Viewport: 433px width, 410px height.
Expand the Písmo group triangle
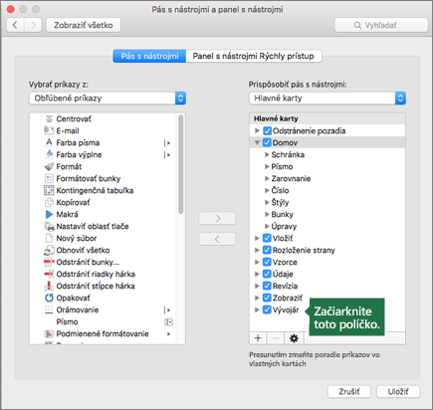(x=267, y=166)
